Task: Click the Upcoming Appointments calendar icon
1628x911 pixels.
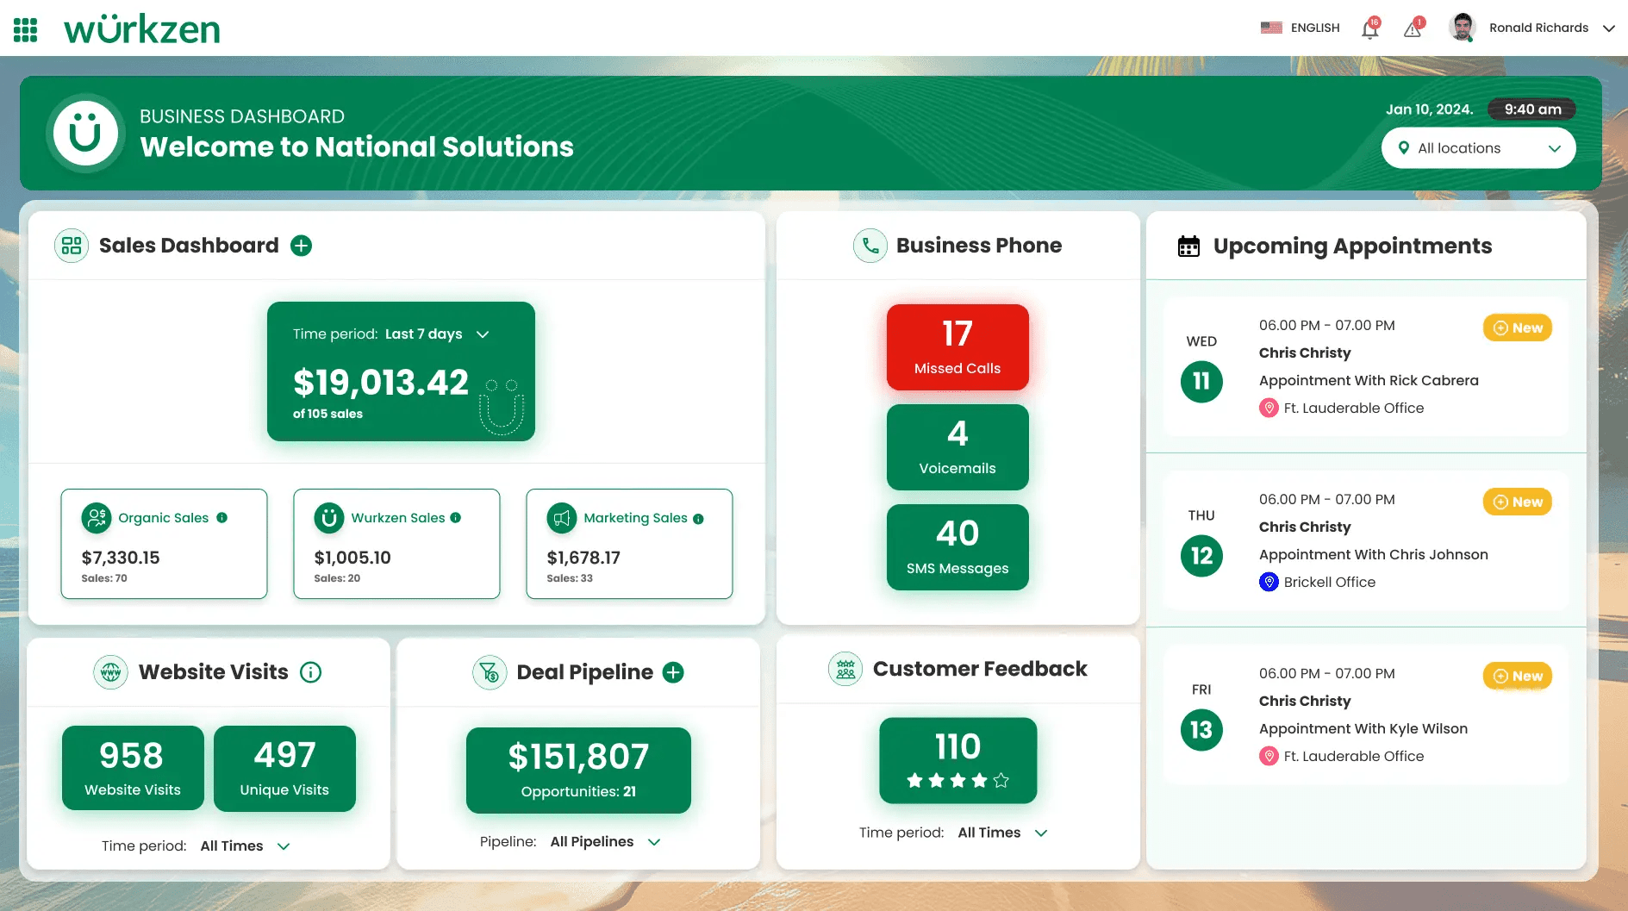Action: pyautogui.click(x=1188, y=246)
